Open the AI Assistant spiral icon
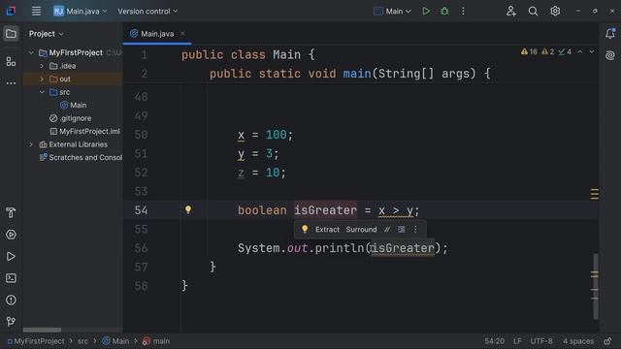This screenshot has width=621, height=349. coord(610,55)
